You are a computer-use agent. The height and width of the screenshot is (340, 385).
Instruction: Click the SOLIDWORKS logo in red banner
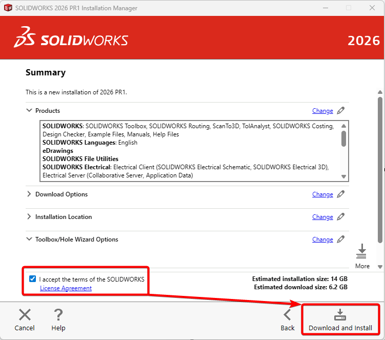71,41
